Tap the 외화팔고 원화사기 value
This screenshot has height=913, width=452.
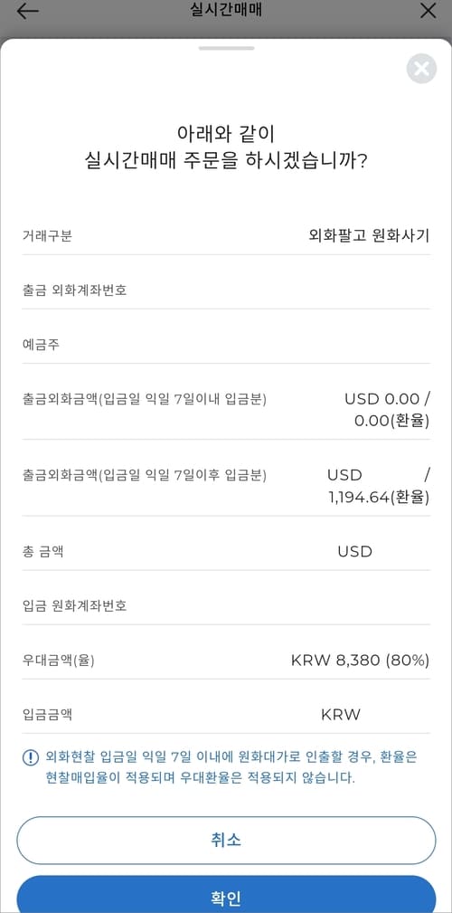coord(370,235)
